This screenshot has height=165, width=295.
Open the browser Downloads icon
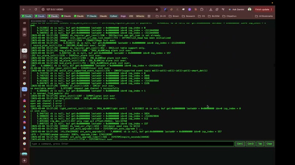[211, 9]
